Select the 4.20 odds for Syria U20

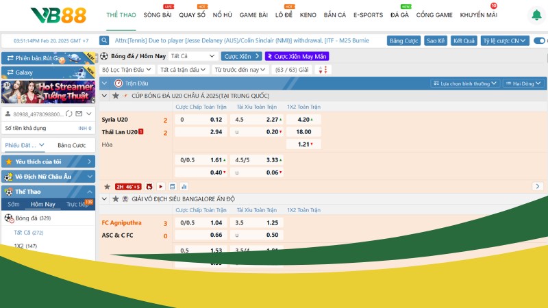coord(304,120)
